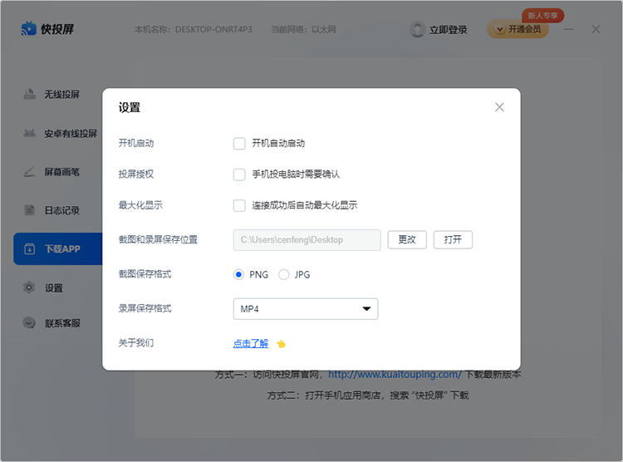
Task: Close the 设置 dialog
Action: [x=499, y=107]
